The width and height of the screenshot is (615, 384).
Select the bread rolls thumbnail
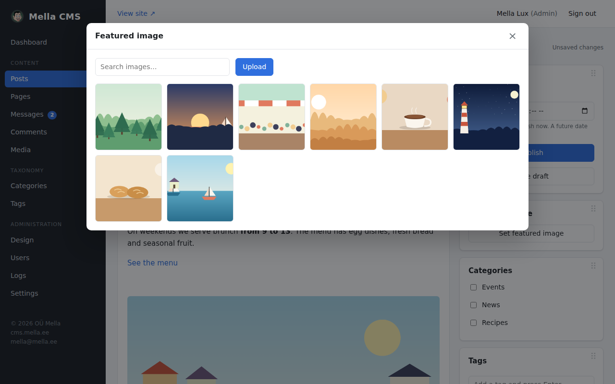click(x=128, y=188)
